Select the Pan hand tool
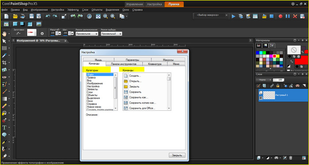Viewport: 309px width, 165px height. [x=4, y=34]
